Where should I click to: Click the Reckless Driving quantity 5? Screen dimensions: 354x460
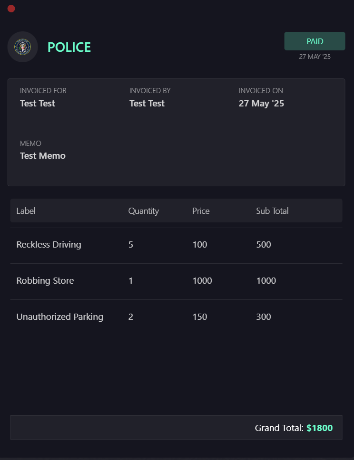tap(131, 245)
